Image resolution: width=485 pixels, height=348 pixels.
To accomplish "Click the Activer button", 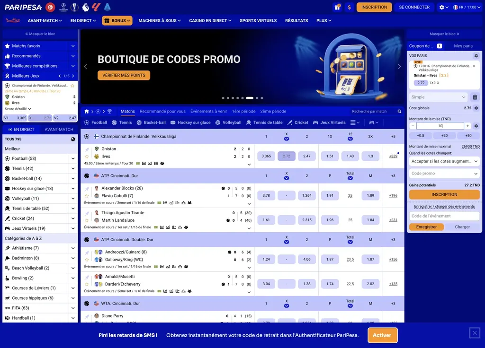I will click(x=382, y=335).
